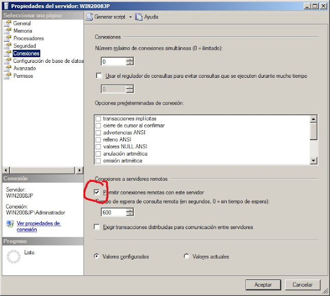
Task: Click the Generar script button
Action: [x=106, y=17]
